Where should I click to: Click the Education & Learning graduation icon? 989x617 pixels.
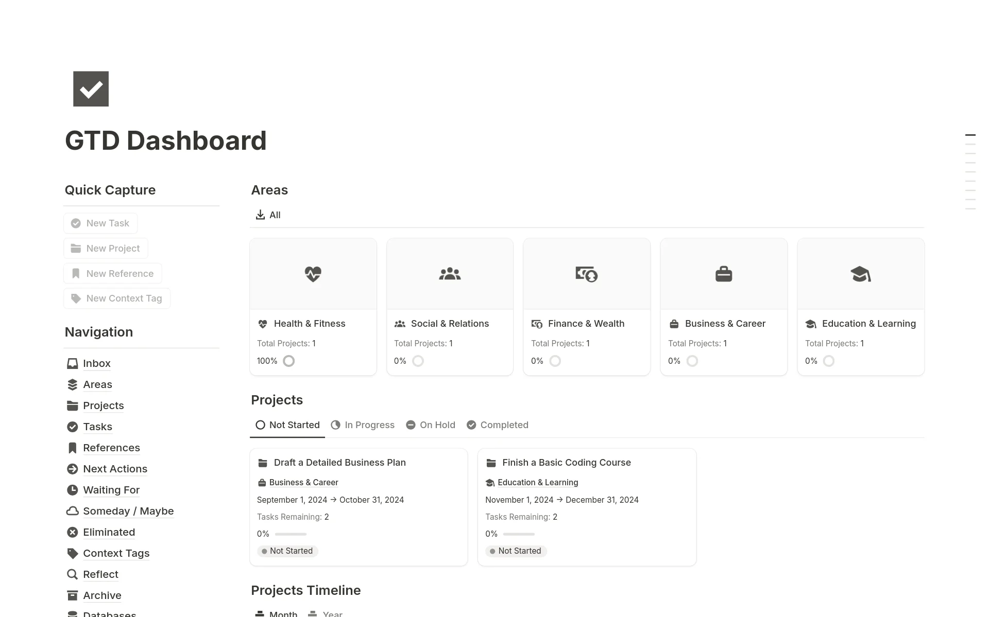[861, 274]
